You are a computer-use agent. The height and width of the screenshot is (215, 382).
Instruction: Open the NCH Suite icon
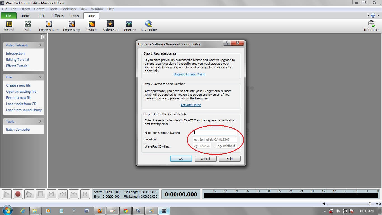tap(372, 26)
